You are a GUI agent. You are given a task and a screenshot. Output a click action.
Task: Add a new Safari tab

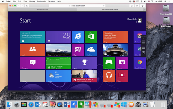click(x=145, y=10)
